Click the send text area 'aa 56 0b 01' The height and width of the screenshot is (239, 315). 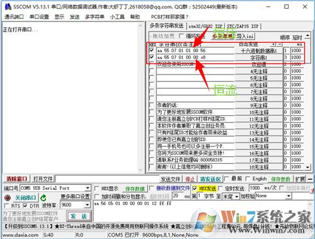200,211
